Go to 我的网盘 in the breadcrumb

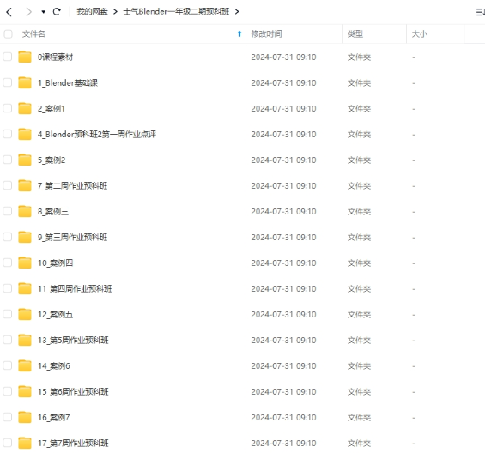pyautogui.click(x=92, y=12)
